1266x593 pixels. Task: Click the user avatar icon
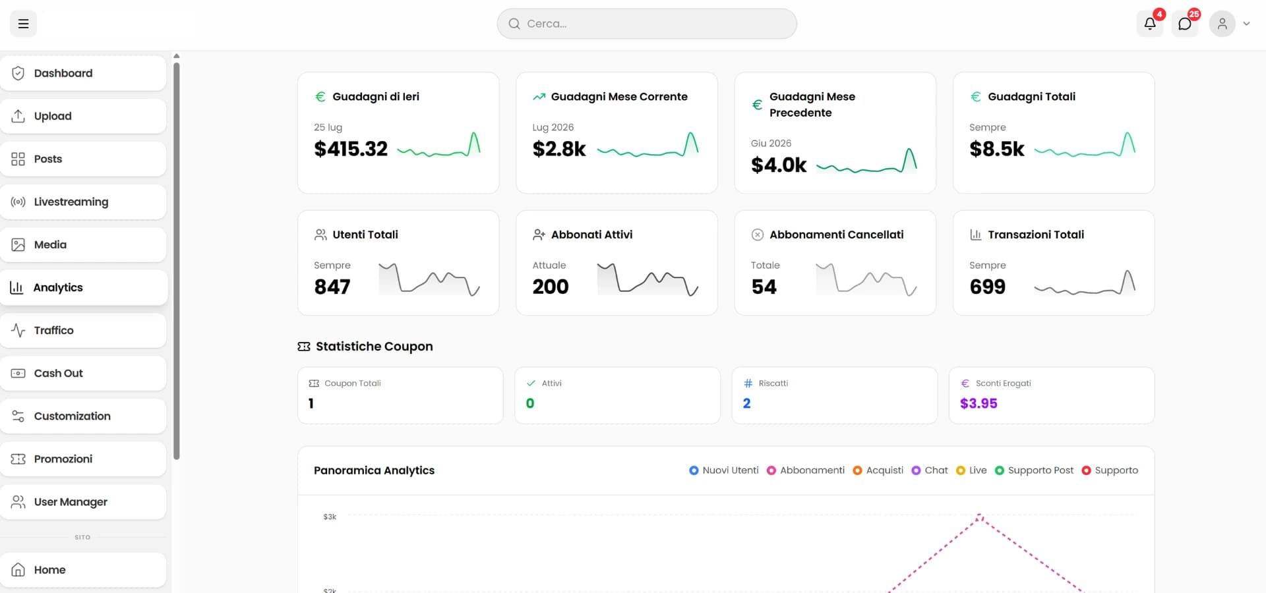[1222, 24]
